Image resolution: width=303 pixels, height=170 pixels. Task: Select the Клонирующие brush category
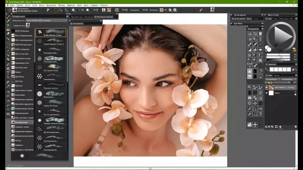22,122
